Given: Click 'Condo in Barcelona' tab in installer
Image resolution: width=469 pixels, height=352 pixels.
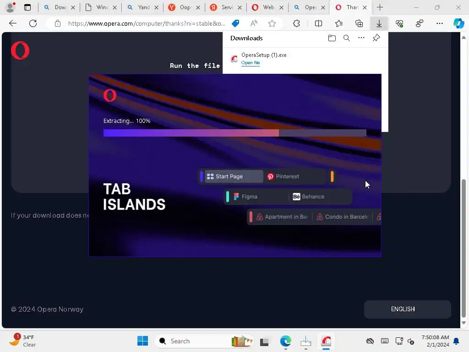Looking at the screenshot, I should 343,217.
